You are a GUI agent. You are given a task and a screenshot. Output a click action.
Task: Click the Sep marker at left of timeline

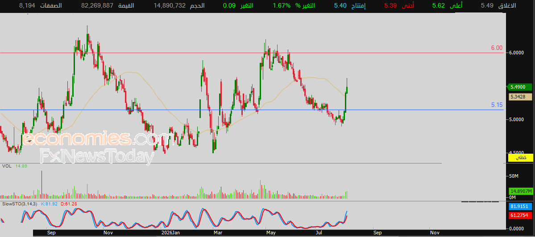click(51, 233)
